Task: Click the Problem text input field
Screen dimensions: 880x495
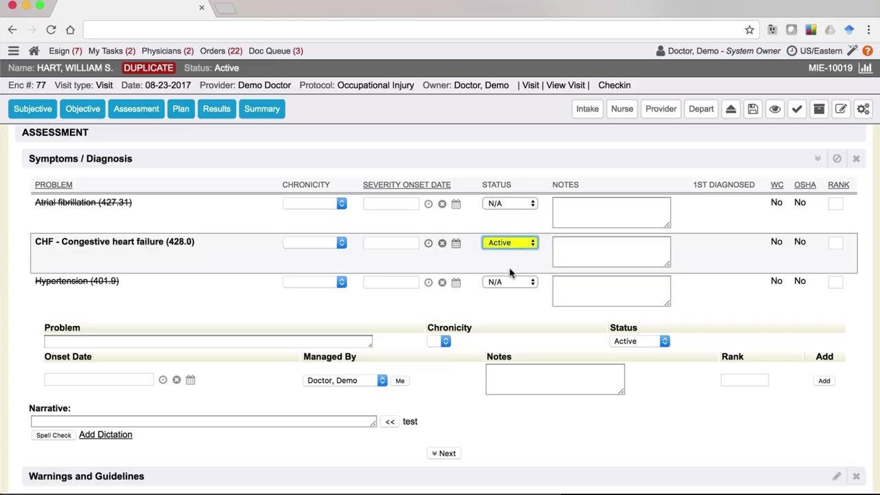Action: pos(208,341)
